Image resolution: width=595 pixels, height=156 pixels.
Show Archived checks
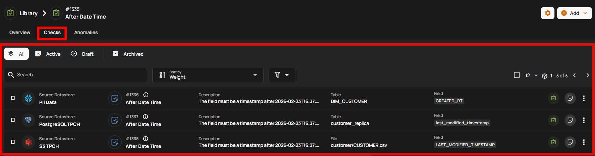click(x=128, y=54)
